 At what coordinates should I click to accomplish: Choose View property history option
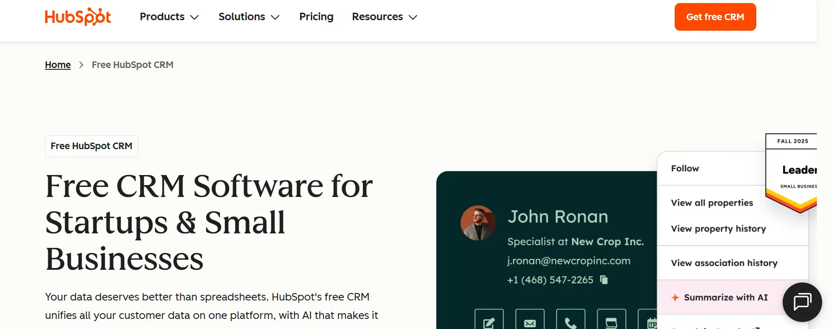718,229
